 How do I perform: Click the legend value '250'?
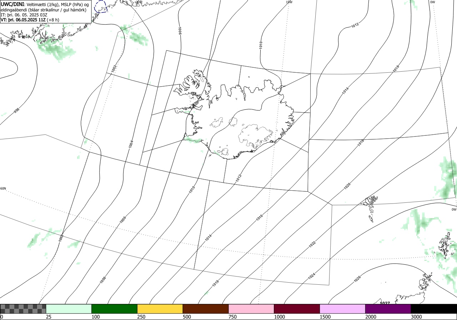[x=141, y=317]
